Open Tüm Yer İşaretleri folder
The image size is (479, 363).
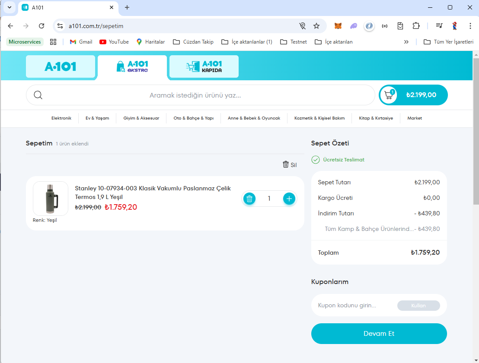tap(448, 42)
